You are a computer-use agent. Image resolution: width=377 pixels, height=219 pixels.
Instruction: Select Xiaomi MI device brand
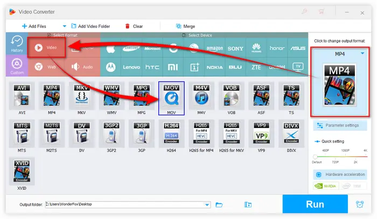[x=173, y=67]
